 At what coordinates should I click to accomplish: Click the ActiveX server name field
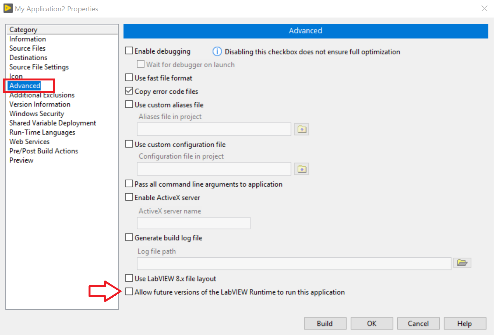click(x=194, y=223)
